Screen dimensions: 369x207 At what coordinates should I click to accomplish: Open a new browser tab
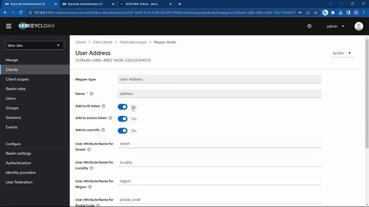pyautogui.click(x=179, y=4)
